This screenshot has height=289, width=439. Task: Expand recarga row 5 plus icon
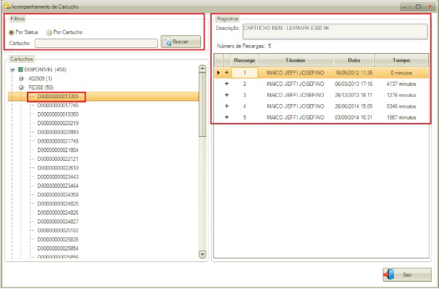point(226,117)
